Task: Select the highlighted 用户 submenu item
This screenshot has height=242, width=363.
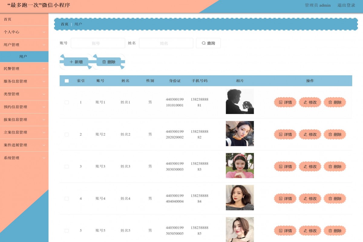Action: coord(23,57)
